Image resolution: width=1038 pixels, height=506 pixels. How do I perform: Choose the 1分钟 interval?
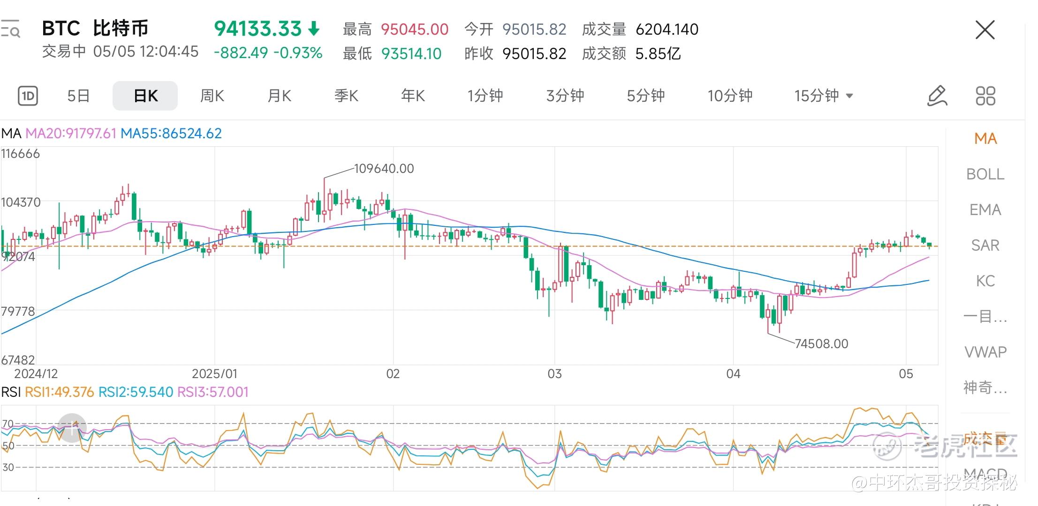[x=485, y=96]
